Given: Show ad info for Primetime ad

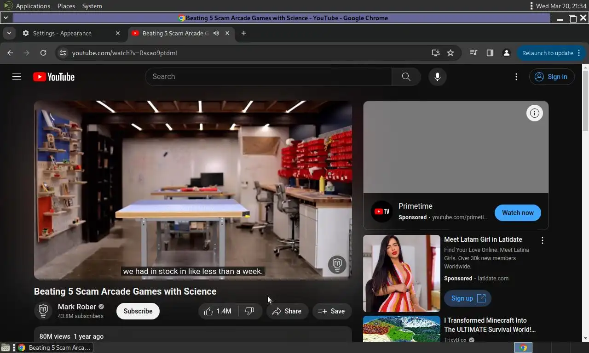Looking at the screenshot, I should click(535, 113).
